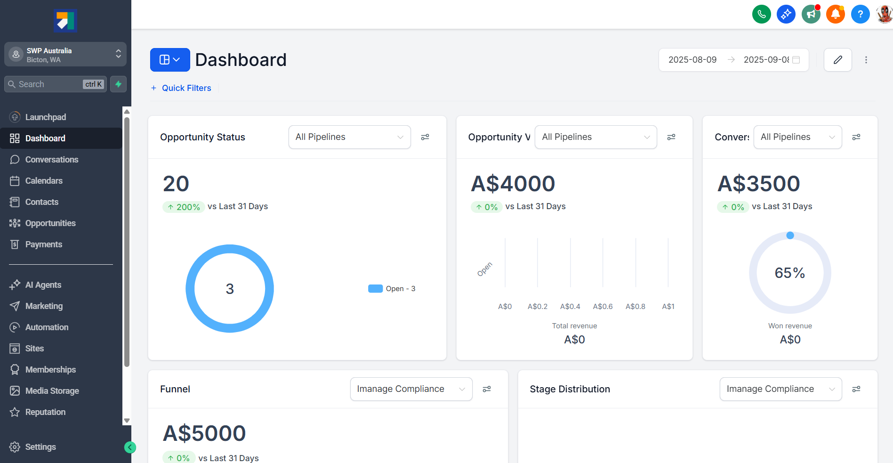
Task: Open help with the question mark icon
Action: [861, 14]
